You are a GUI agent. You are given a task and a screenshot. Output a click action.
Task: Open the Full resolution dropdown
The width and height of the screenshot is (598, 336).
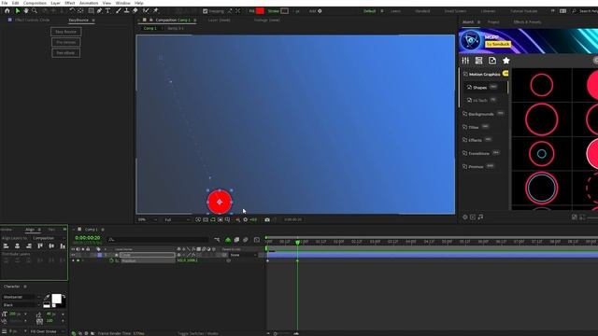(x=177, y=220)
